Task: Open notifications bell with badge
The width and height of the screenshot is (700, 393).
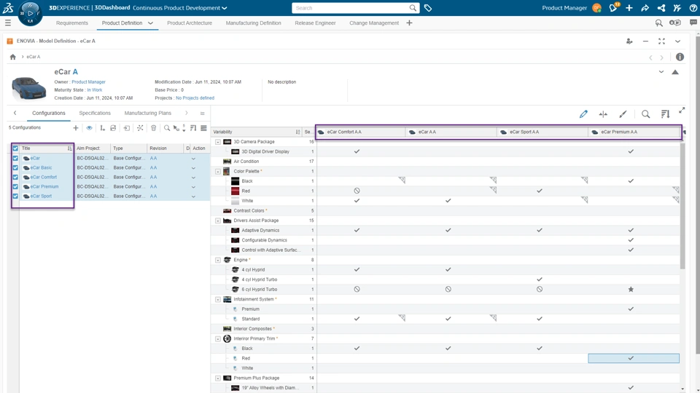Action: click(614, 7)
